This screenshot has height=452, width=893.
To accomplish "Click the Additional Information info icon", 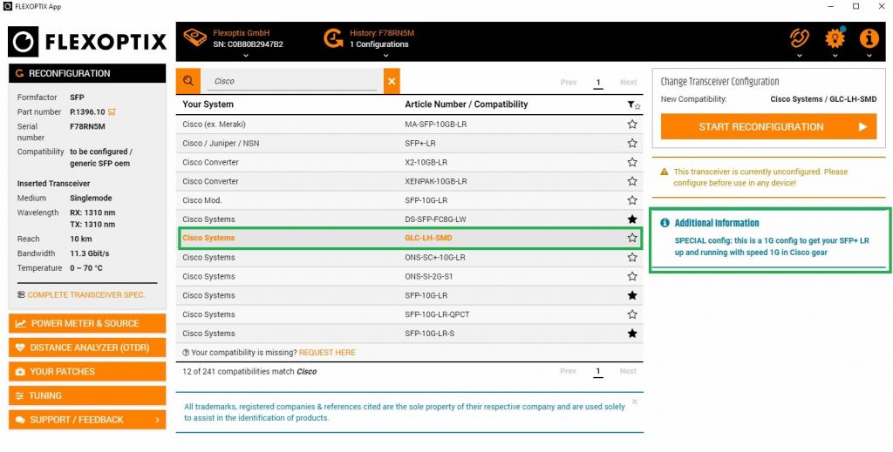I will (665, 223).
